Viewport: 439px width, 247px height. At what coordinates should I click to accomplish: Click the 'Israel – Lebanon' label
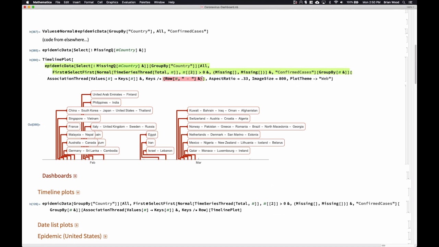click(160, 151)
